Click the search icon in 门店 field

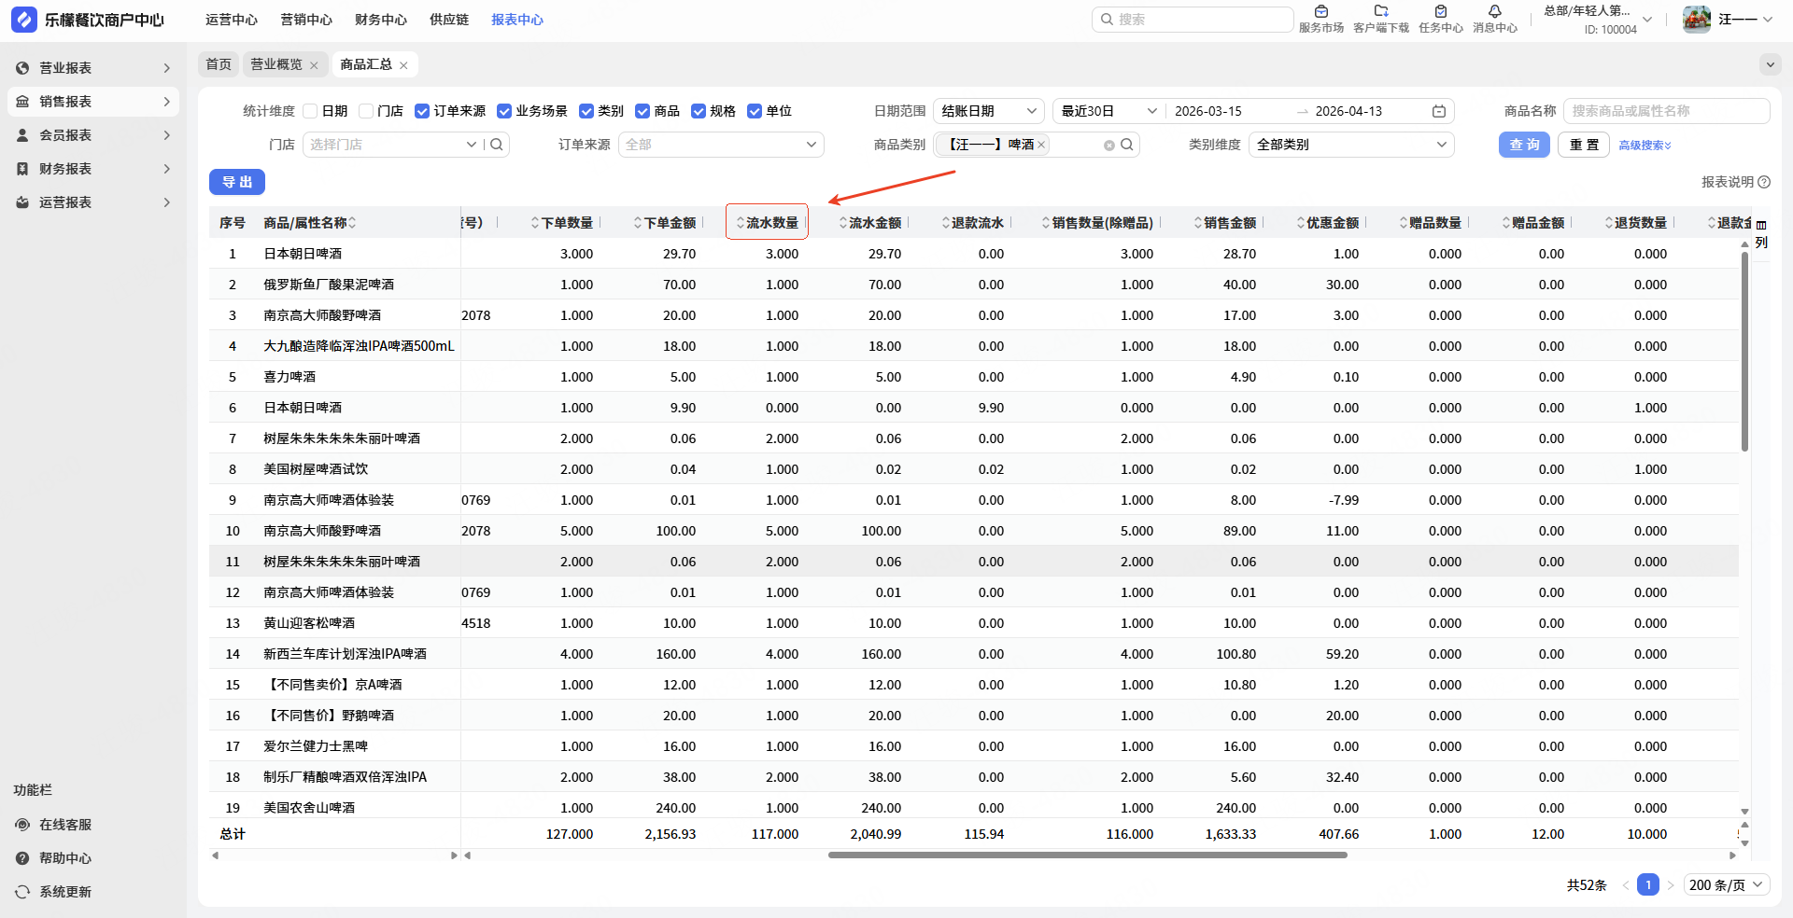coord(497,145)
